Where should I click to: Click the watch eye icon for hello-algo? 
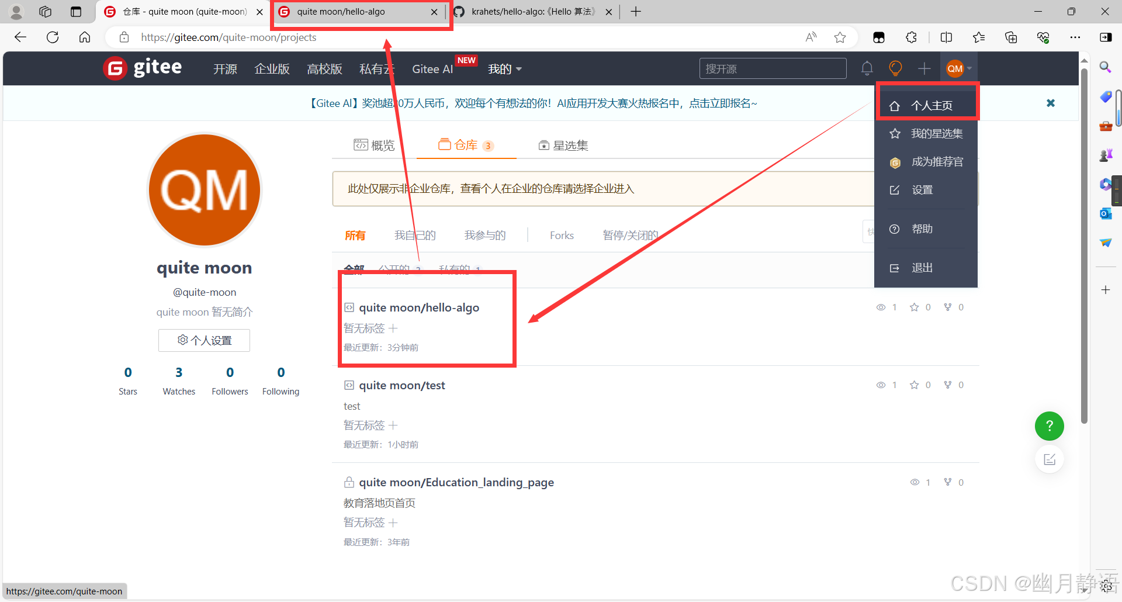point(881,307)
